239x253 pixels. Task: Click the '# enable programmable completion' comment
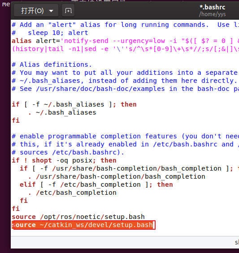pos(125,136)
